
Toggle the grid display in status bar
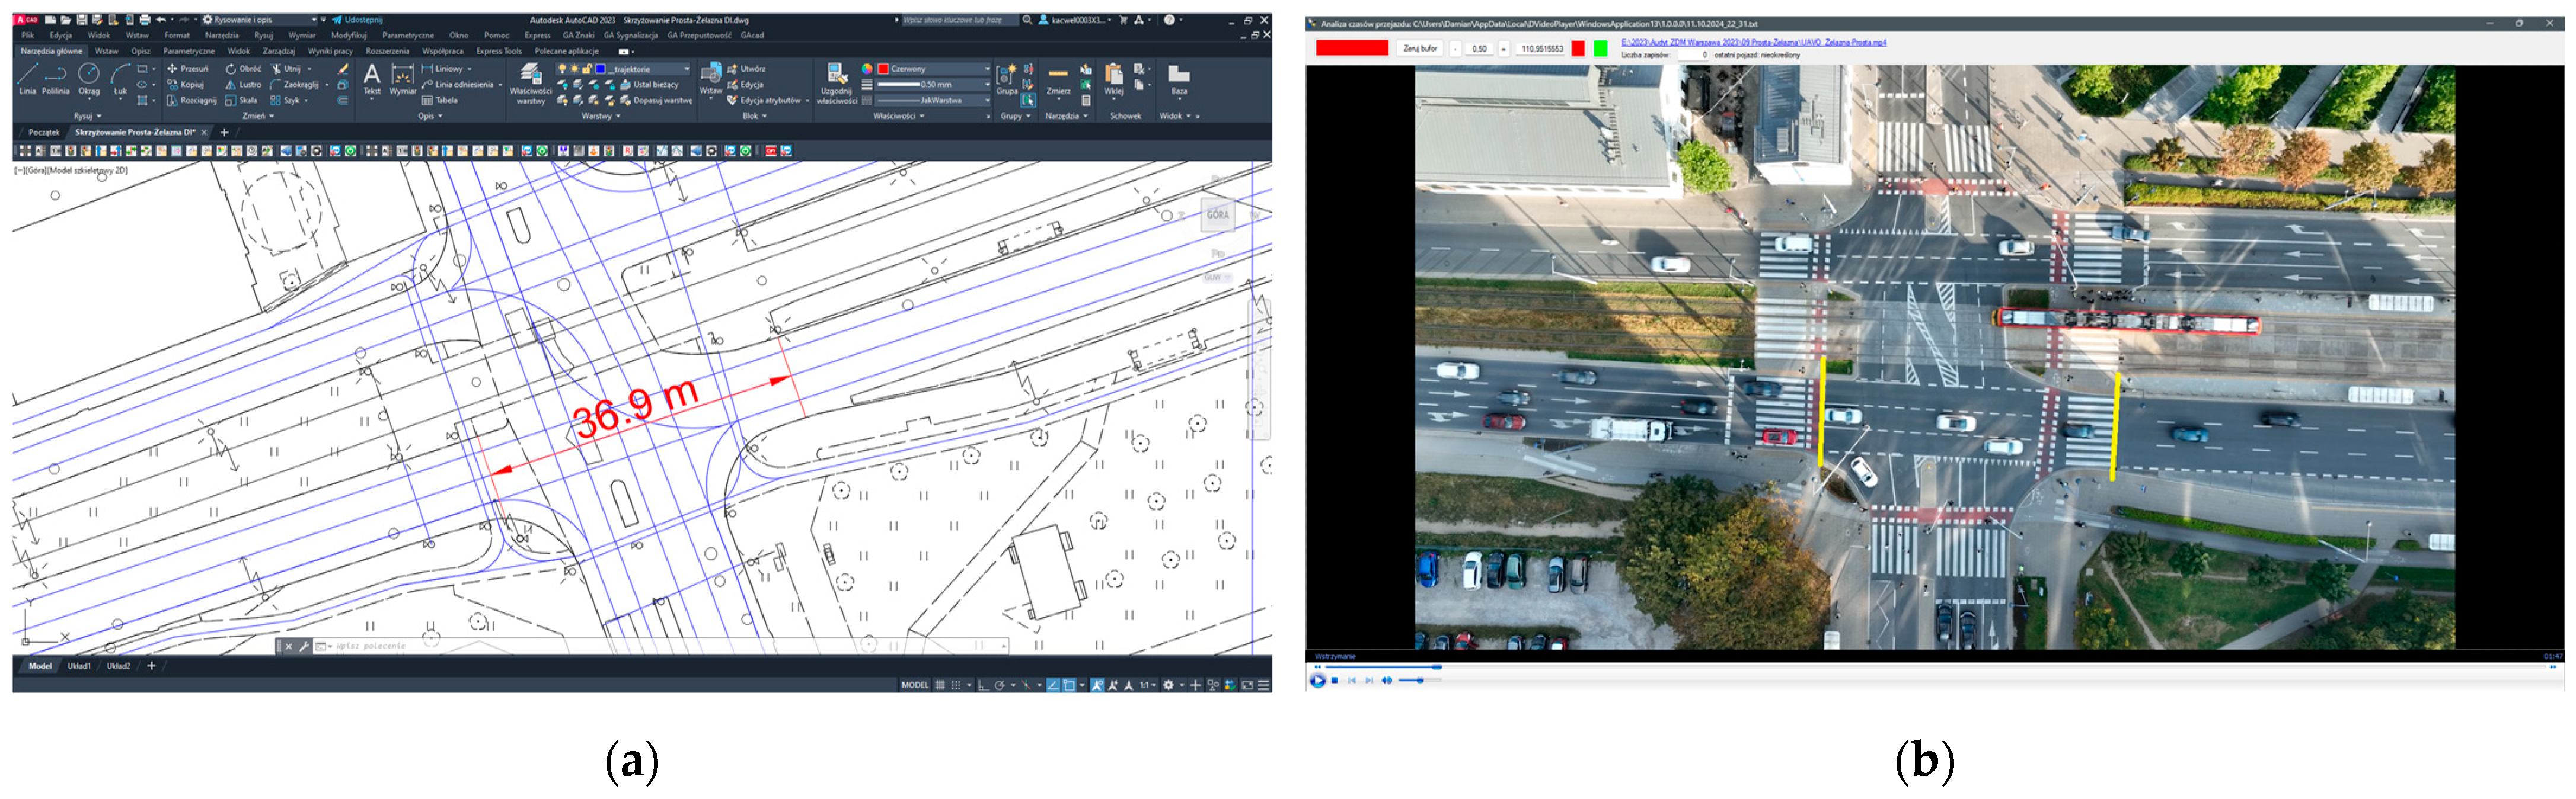[x=939, y=685]
